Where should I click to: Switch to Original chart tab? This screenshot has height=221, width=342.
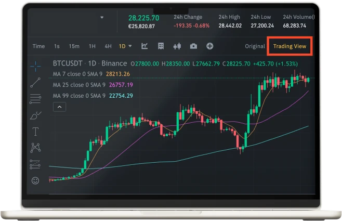tap(255, 46)
